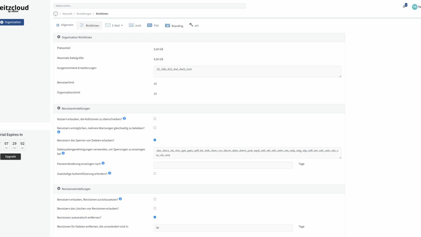This screenshot has width=421, height=237.
Task: Toggle Revisionen automatisch entfernen checkbox
Action: pos(155,217)
